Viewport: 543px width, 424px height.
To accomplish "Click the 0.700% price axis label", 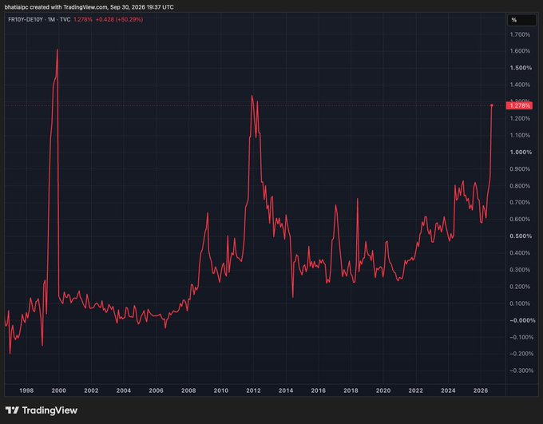I will pyautogui.click(x=520, y=202).
